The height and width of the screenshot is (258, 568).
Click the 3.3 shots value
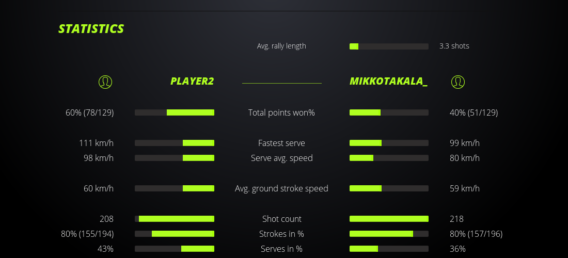[x=454, y=46]
